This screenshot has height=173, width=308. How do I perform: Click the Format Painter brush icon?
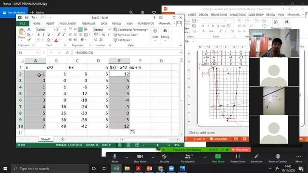click(29, 40)
